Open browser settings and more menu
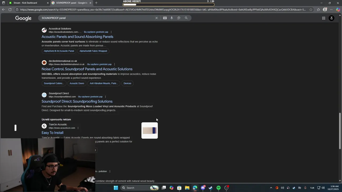Viewport: 342px width, 192px height. [331, 10]
